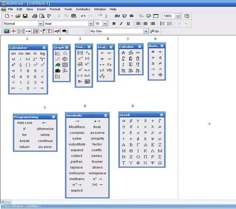Save worksheet with the floppy disk icon
236x209 pixels.
click(25, 16)
